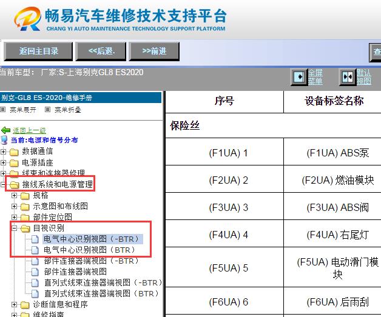
Task: Go back with <<后退 button
Action: pyautogui.click(x=101, y=51)
